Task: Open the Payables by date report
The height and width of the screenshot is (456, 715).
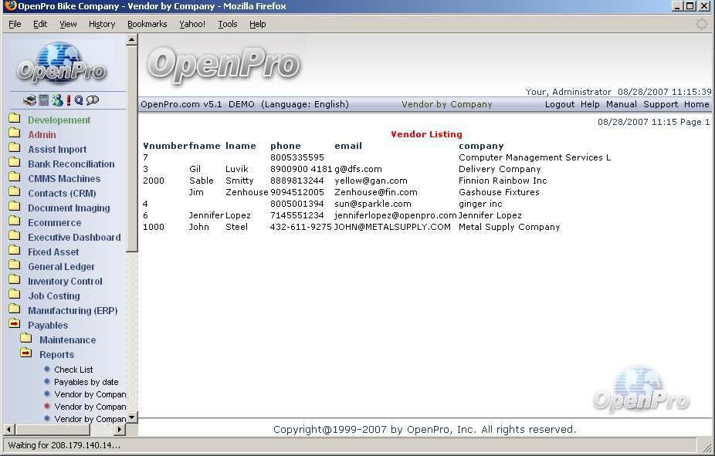Action: pyautogui.click(x=86, y=382)
